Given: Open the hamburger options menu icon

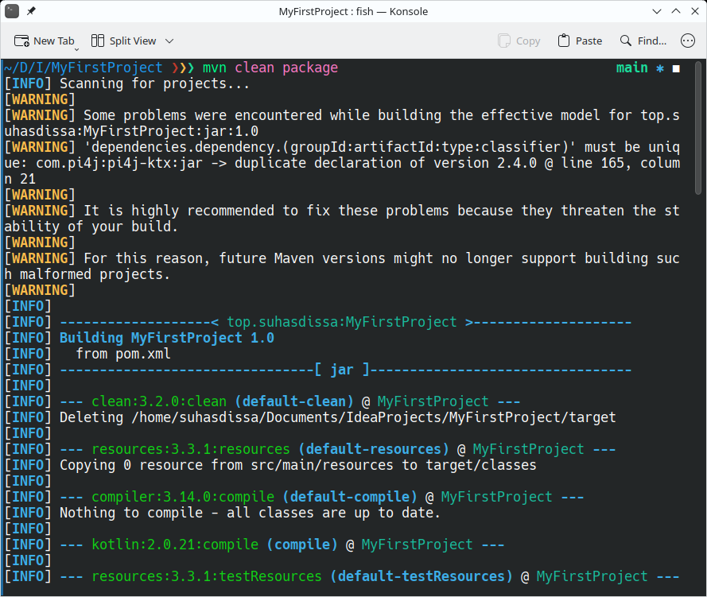Looking at the screenshot, I should click(x=688, y=41).
